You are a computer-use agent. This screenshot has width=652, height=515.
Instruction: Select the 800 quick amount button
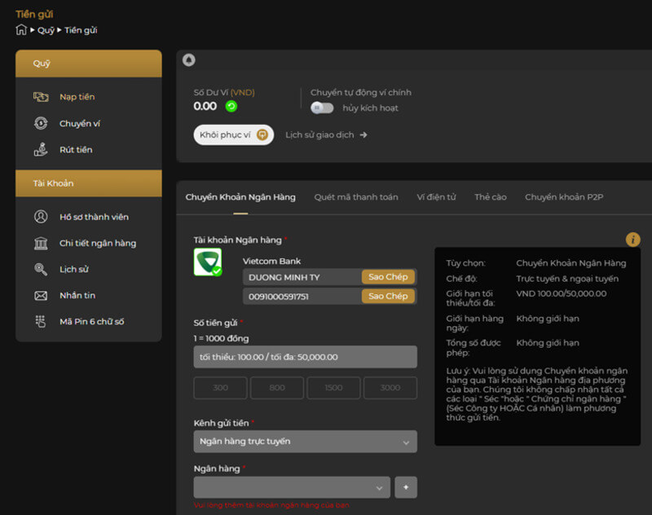tap(277, 388)
